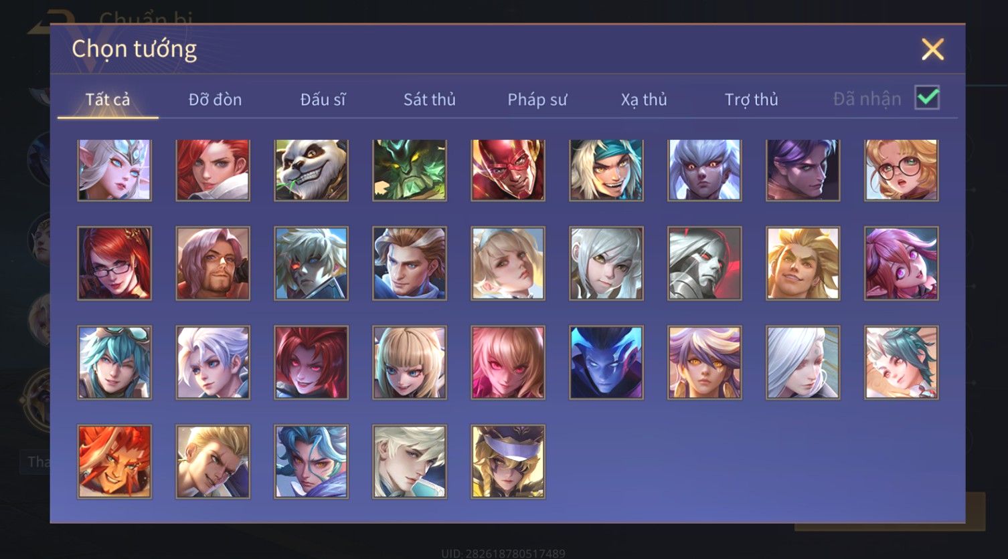This screenshot has width=1008, height=559.
Task: Open the Trợ thủ tab
Action: click(751, 100)
